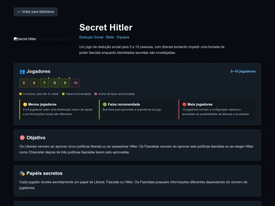Click the Voltar para biblioteca button

click(36, 12)
